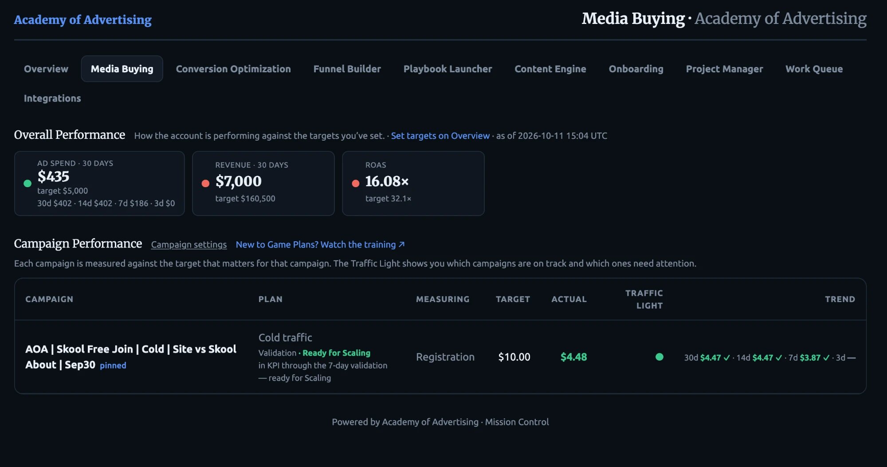
Task: Open the Project Manager tab
Action: (x=725, y=69)
